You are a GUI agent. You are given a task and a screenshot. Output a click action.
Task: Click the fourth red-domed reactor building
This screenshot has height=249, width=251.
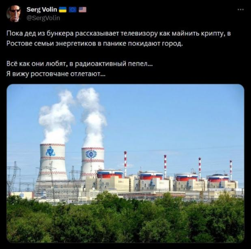pos(219,178)
